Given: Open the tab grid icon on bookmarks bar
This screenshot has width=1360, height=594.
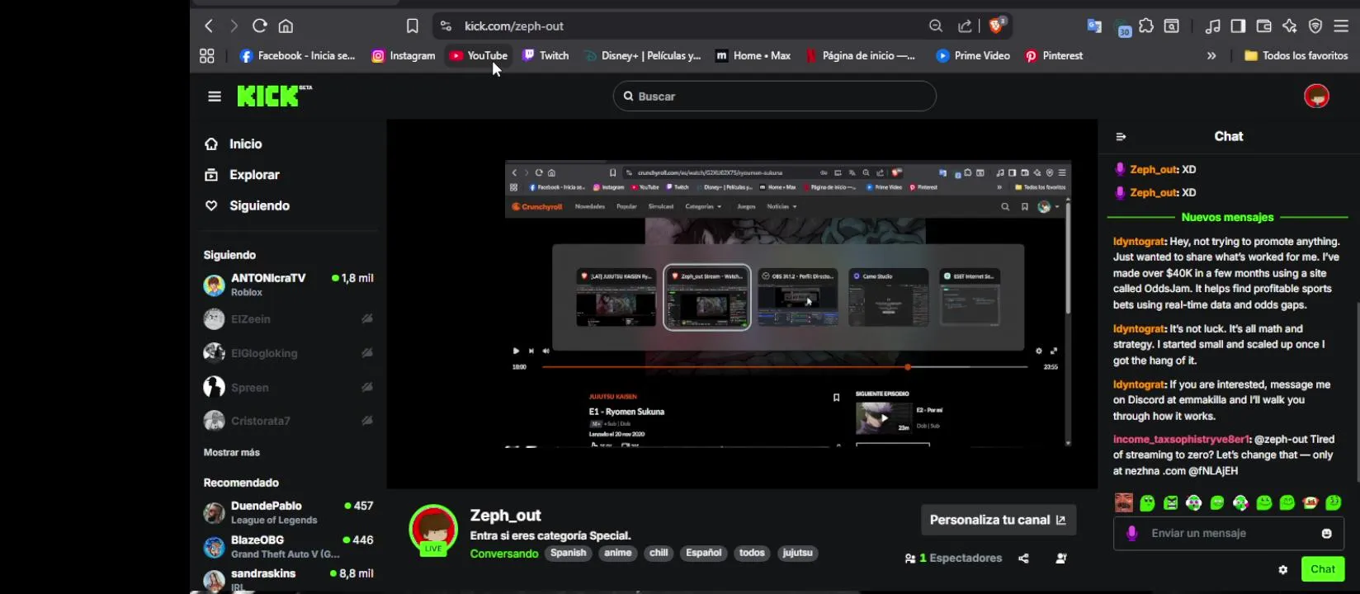Looking at the screenshot, I should pyautogui.click(x=207, y=56).
